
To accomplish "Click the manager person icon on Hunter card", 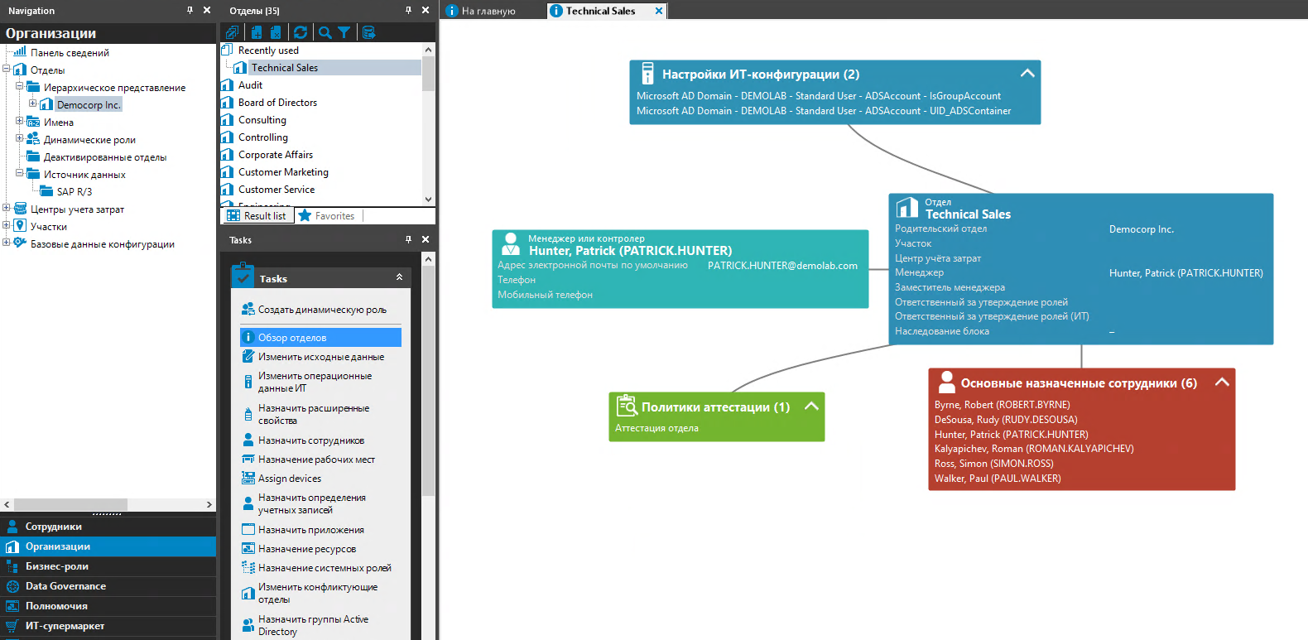I will point(511,243).
